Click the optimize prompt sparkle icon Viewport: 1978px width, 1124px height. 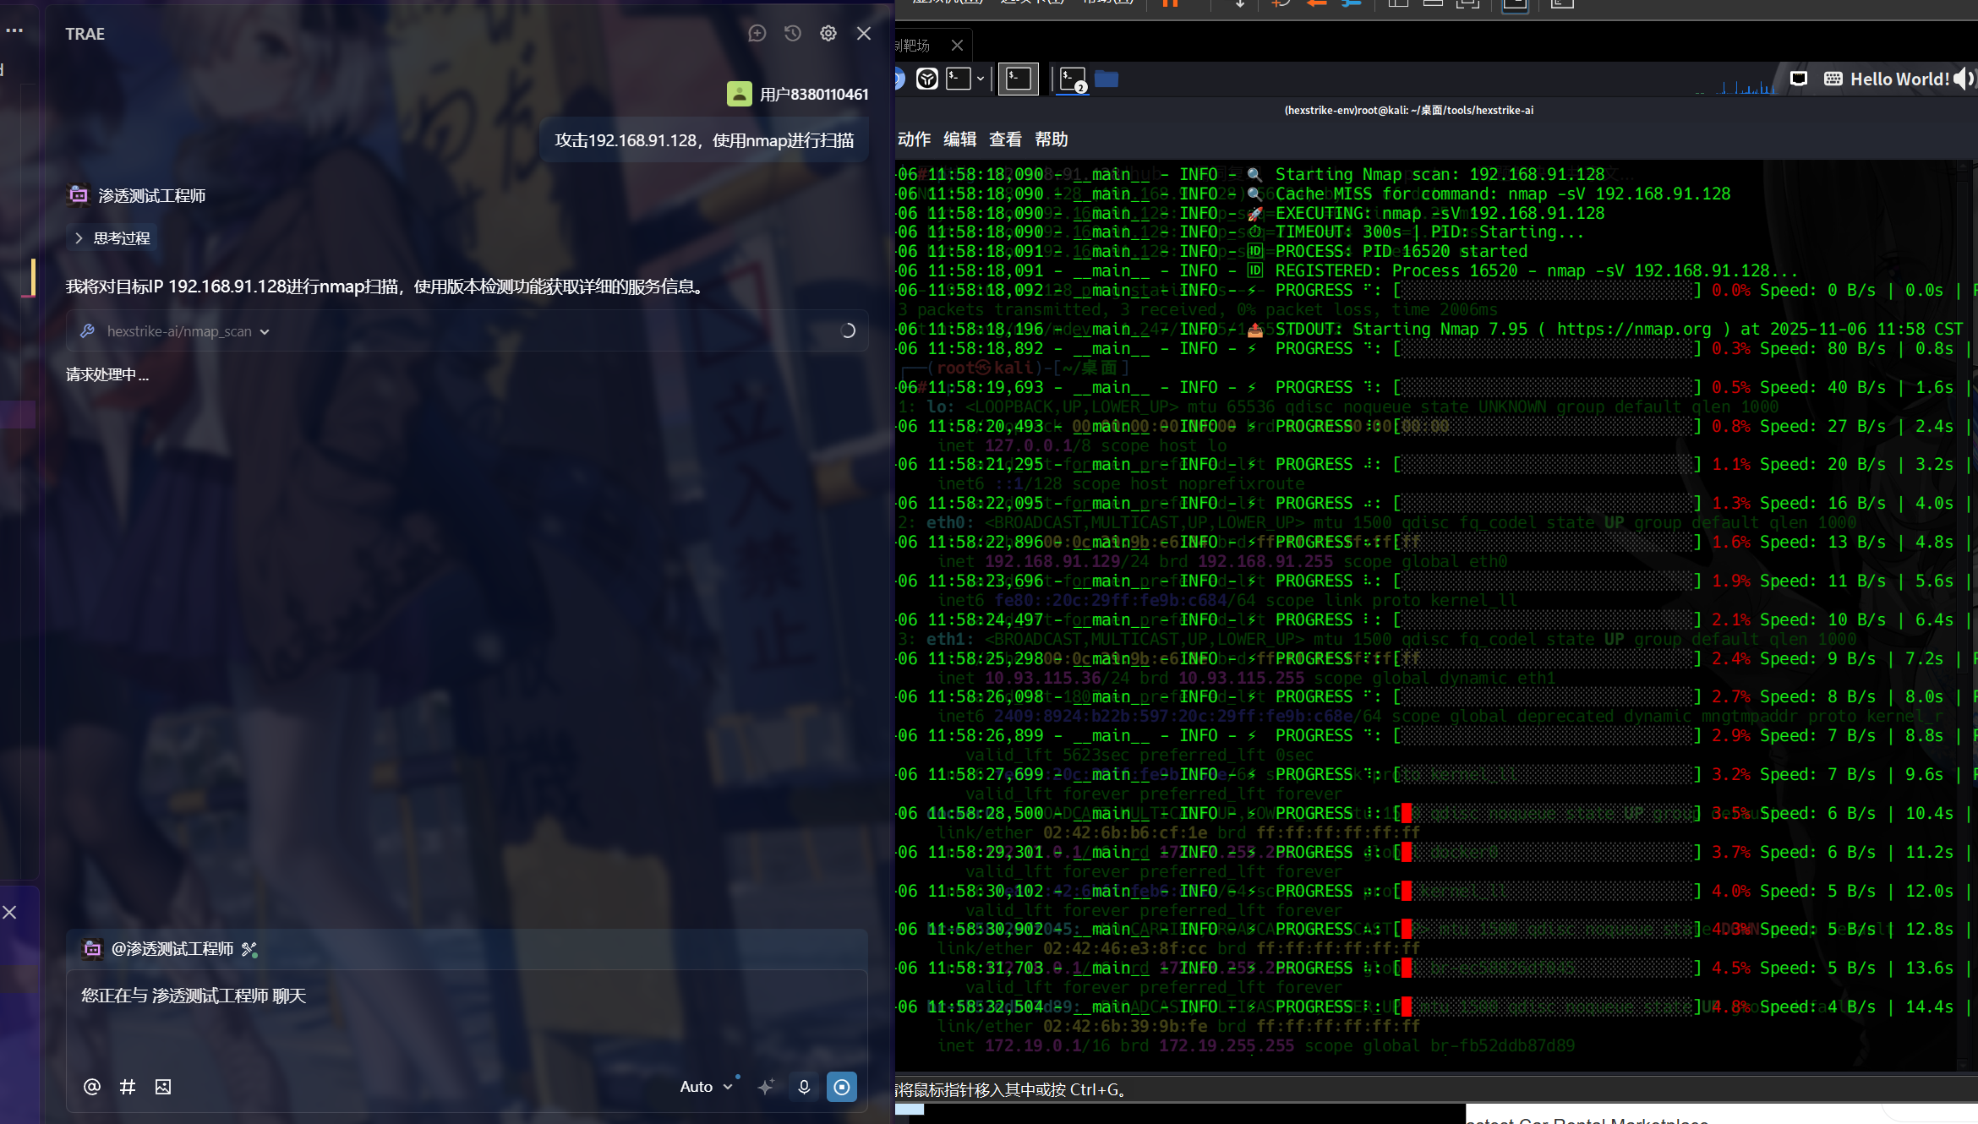(766, 1087)
